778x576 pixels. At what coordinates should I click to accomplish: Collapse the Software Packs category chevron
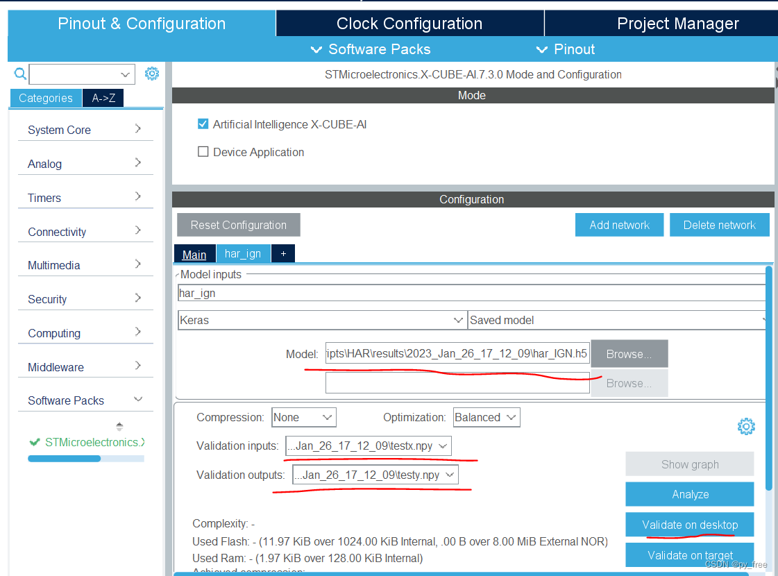(138, 399)
